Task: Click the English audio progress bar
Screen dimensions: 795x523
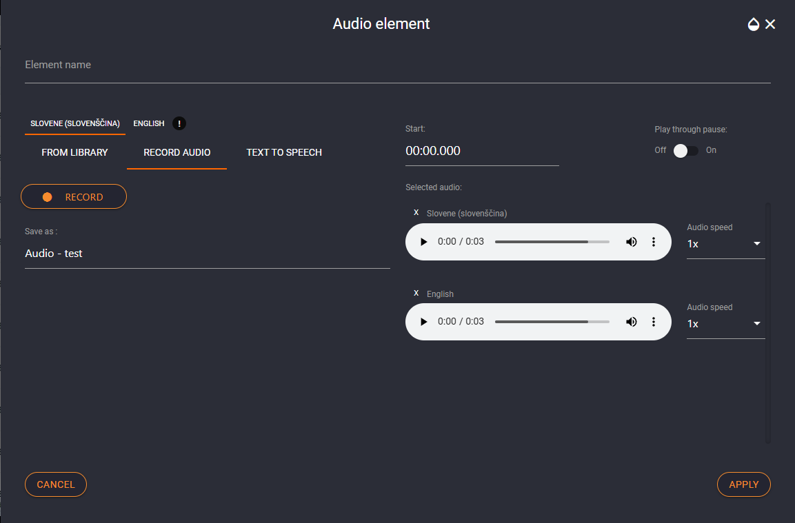Action: click(552, 322)
